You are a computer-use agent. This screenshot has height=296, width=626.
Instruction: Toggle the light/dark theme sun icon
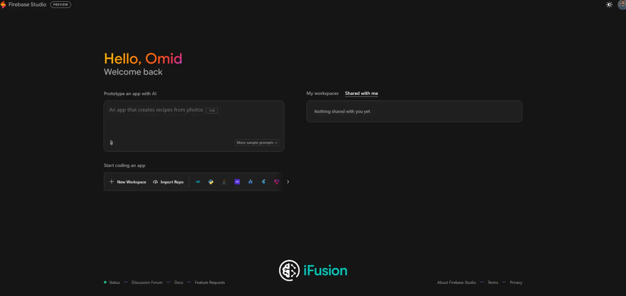pyautogui.click(x=609, y=5)
